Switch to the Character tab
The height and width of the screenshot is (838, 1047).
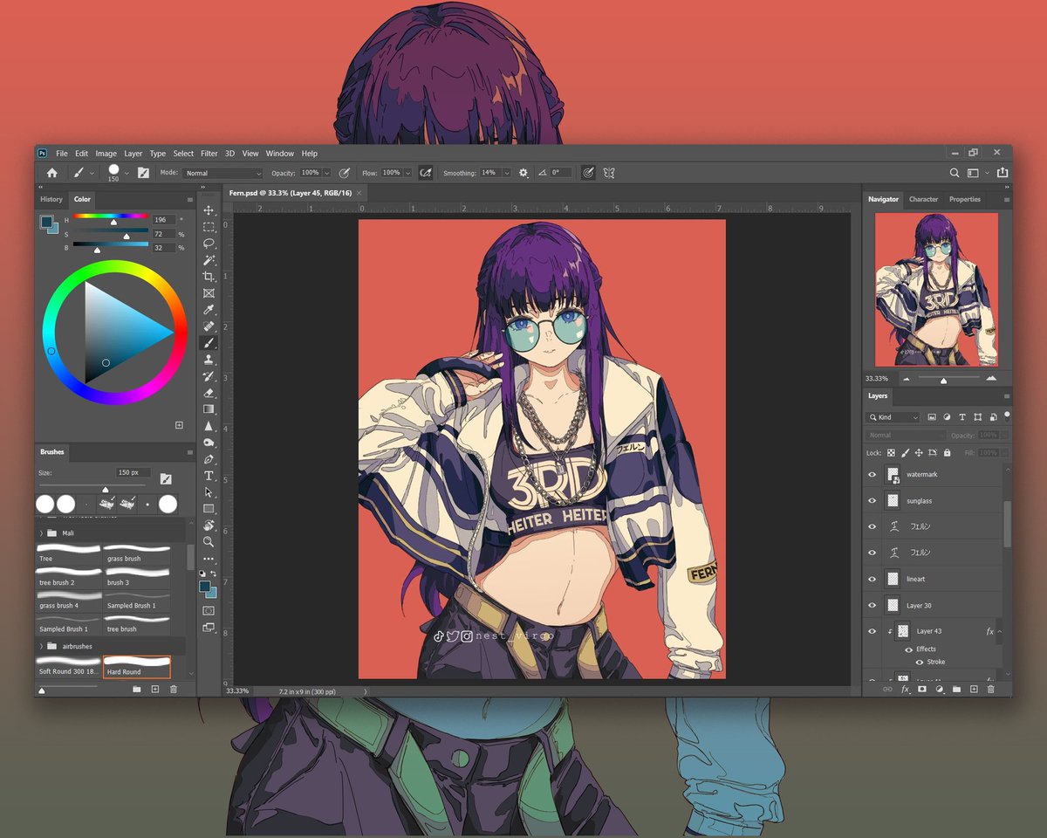click(x=923, y=199)
